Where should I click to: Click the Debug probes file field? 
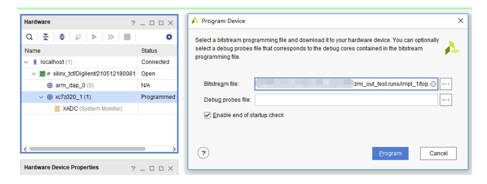click(x=347, y=100)
